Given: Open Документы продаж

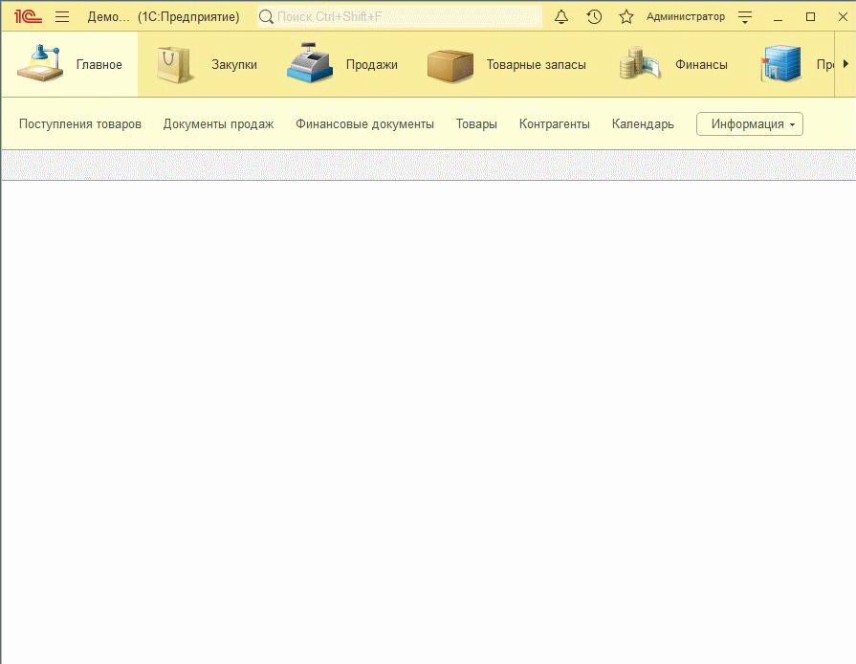Looking at the screenshot, I should tap(219, 123).
